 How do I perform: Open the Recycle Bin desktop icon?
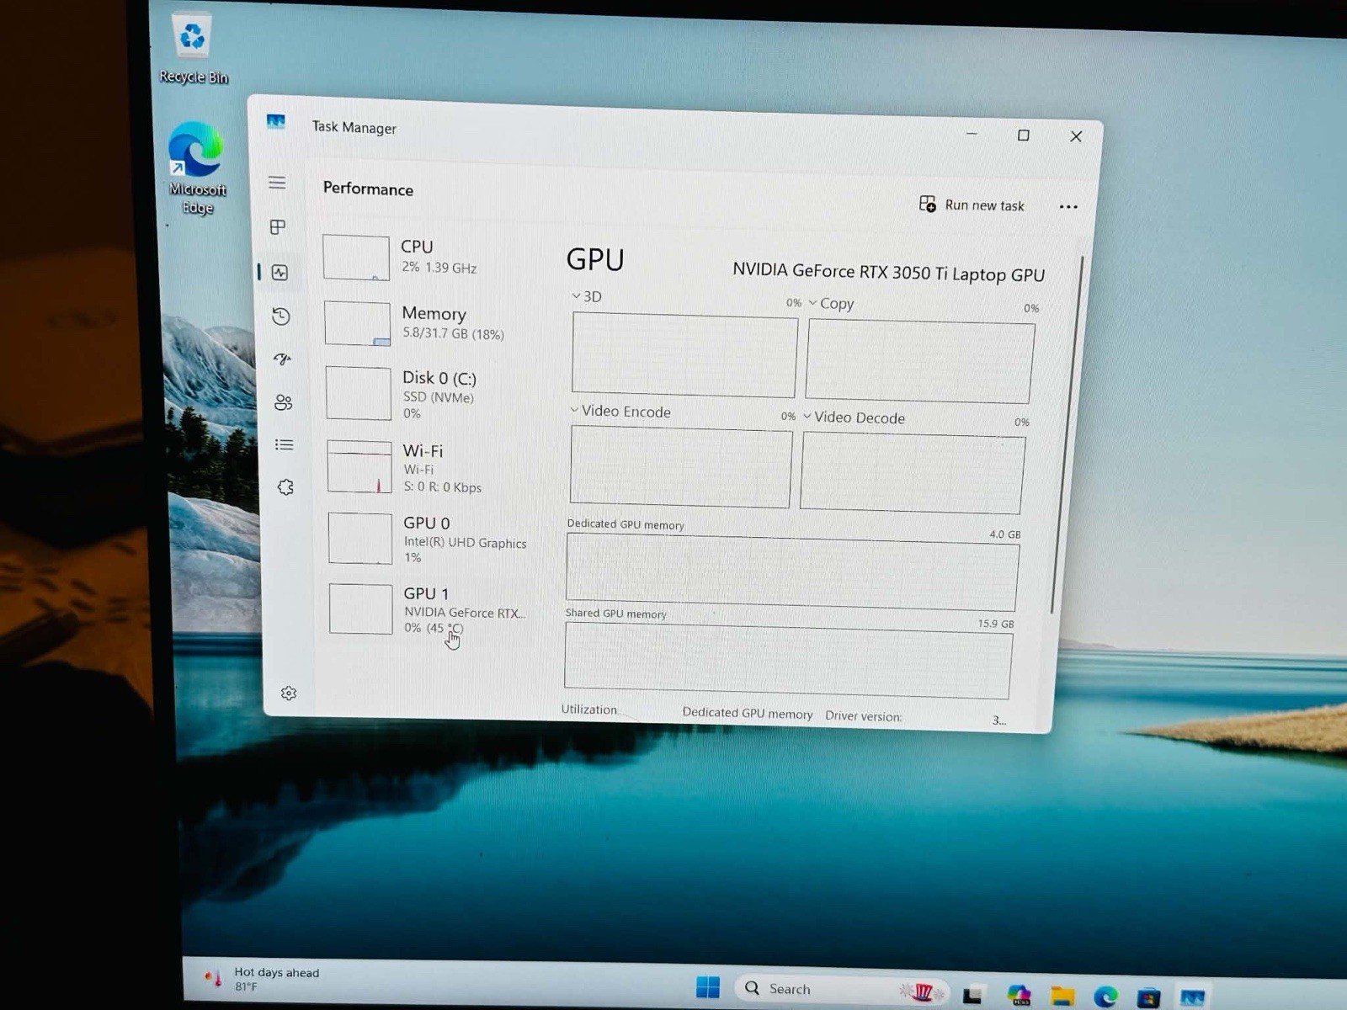tap(193, 49)
